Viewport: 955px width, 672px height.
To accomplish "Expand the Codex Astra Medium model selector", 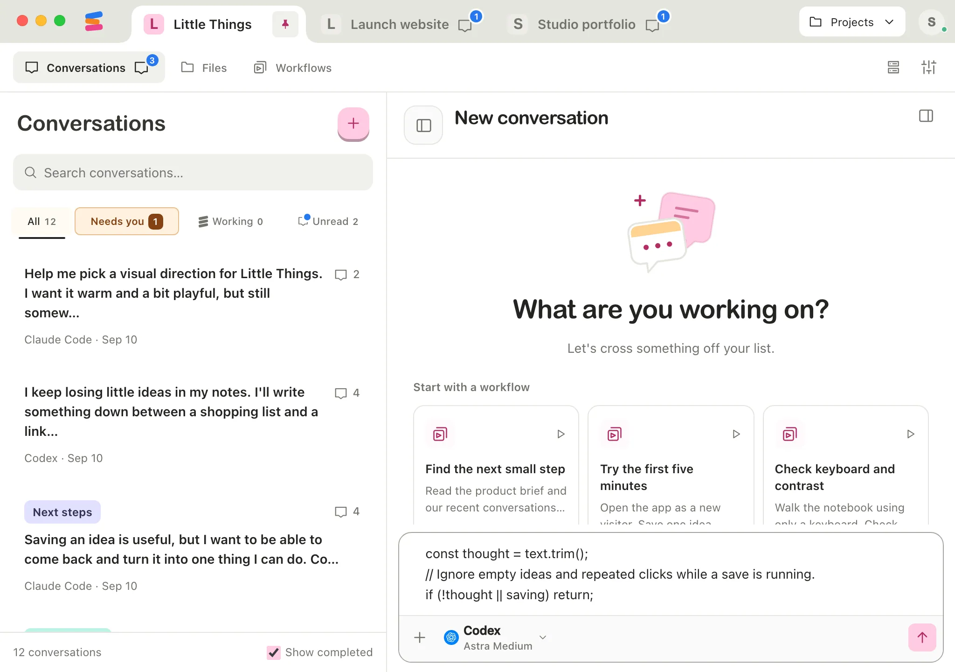I will (x=495, y=637).
